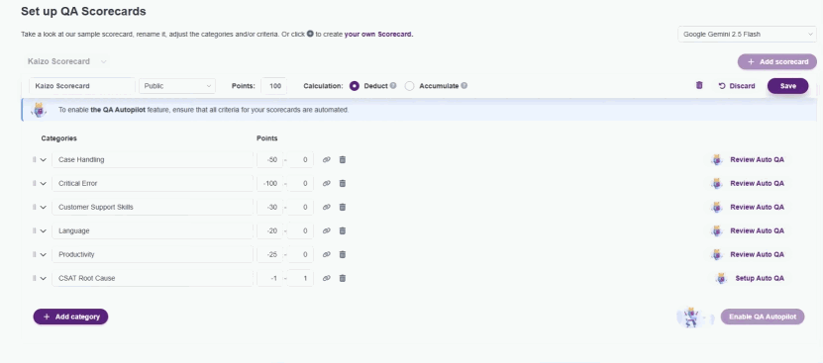This screenshot has width=823, height=363.
Task: Click the Add category button
Action: click(71, 317)
